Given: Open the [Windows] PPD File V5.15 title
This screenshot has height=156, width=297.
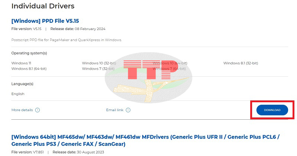Looking at the screenshot, I should pyautogui.click(x=45, y=21).
